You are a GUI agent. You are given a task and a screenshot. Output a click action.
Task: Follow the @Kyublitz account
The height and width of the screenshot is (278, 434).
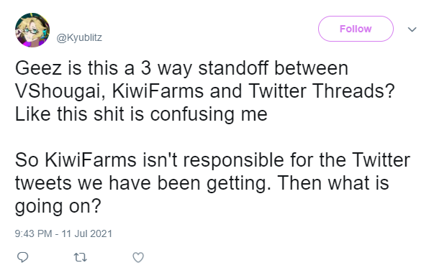(x=356, y=29)
